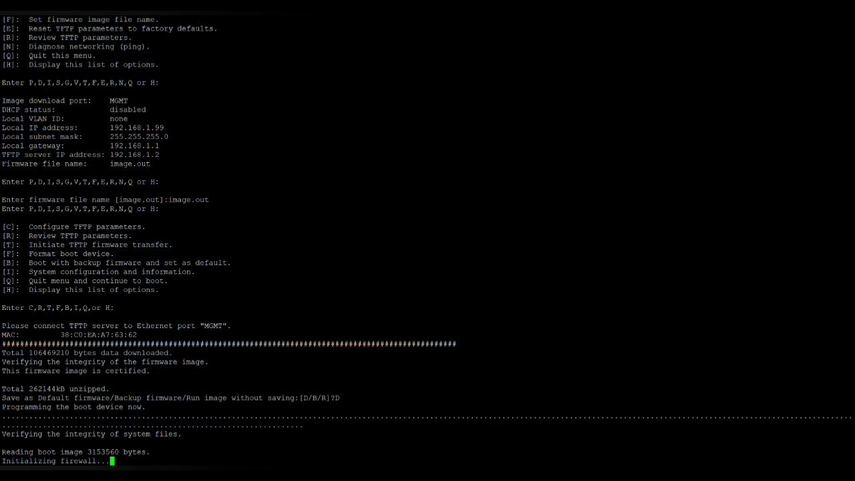
Task: Click "Reading boot image 3153560 bytes."
Action: coord(75,452)
